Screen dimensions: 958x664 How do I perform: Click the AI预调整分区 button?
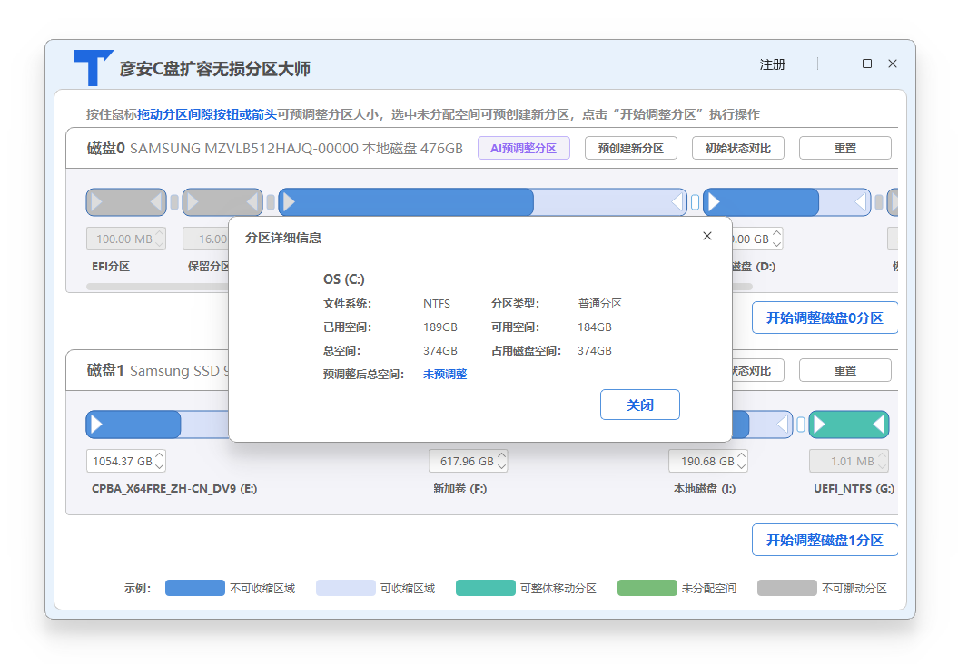pos(524,148)
